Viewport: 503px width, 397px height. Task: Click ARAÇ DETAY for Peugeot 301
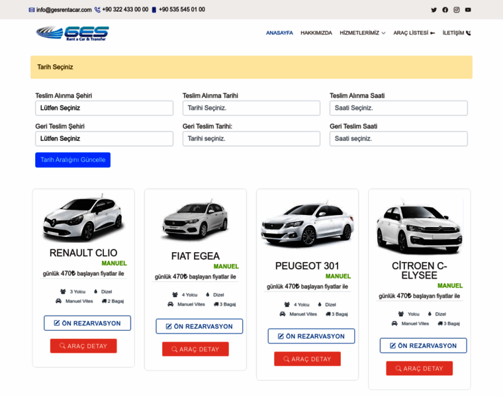tap(307, 359)
